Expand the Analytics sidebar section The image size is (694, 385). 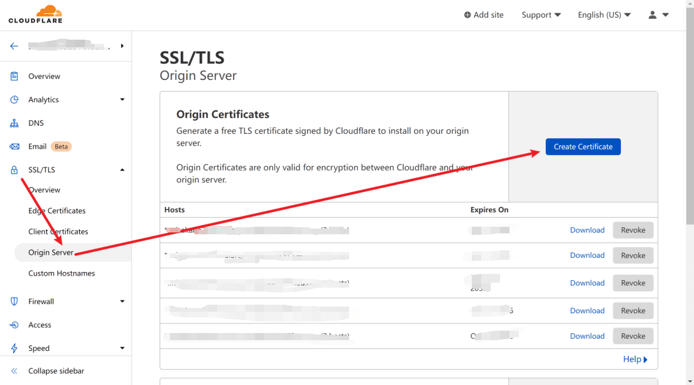(x=122, y=100)
